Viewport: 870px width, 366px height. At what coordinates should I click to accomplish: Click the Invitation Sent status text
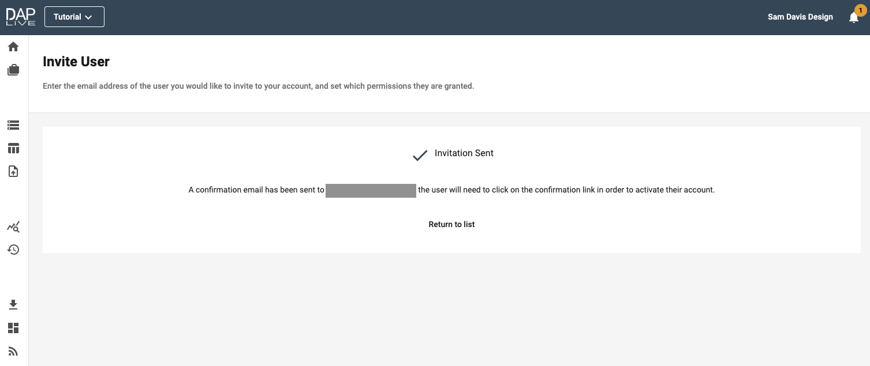pos(464,153)
